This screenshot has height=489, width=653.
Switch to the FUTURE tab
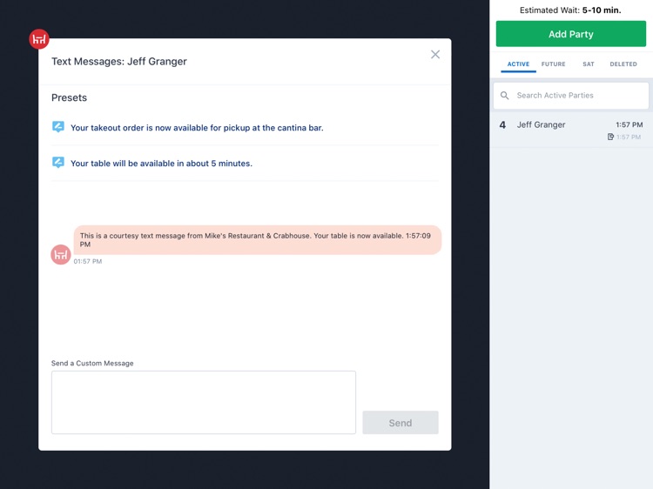pyautogui.click(x=554, y=64)
